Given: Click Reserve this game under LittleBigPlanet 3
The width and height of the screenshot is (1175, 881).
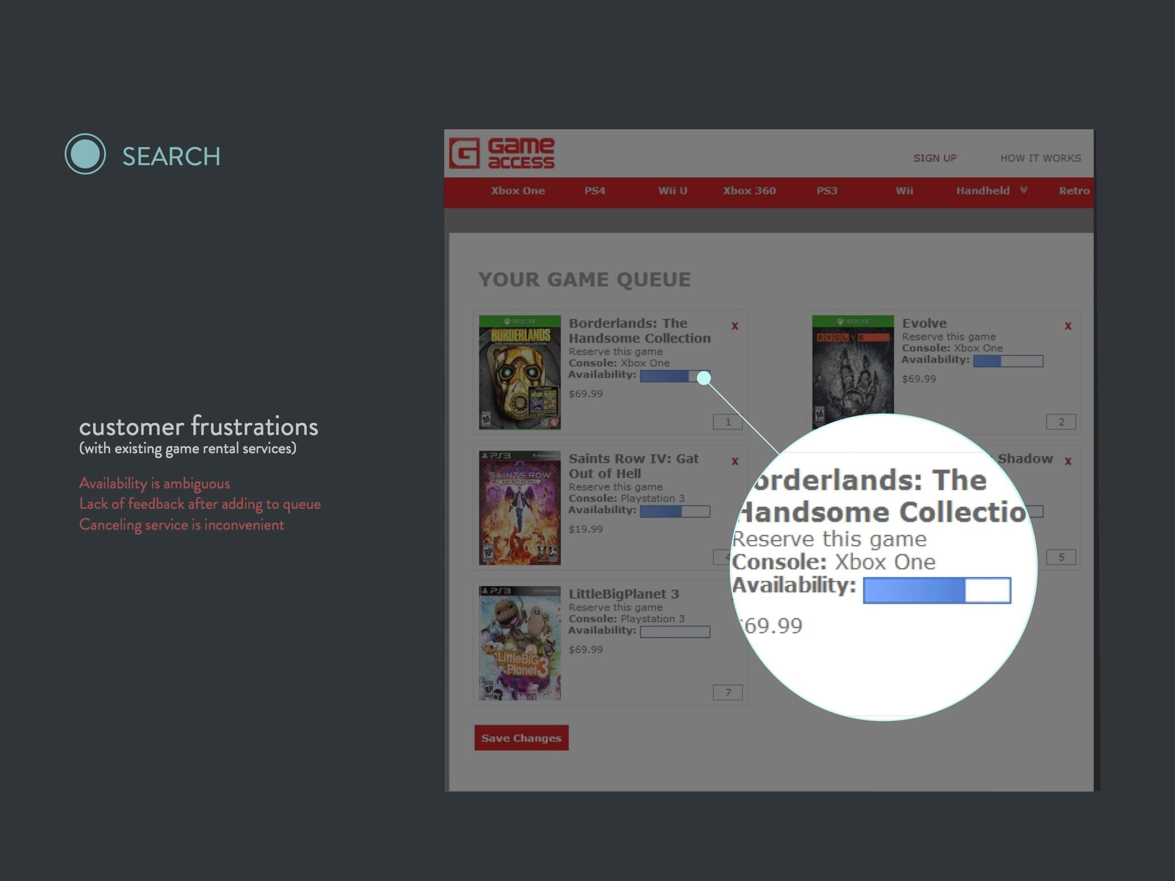Looking at the screenshot, I should (x=615, y=607).
